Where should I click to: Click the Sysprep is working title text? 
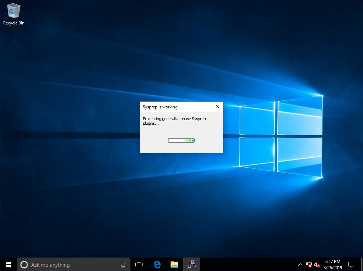162,107
